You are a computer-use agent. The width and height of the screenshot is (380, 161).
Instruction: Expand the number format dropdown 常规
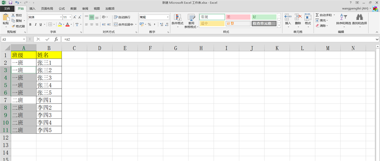pyautogui.click(x=168, y=17)
